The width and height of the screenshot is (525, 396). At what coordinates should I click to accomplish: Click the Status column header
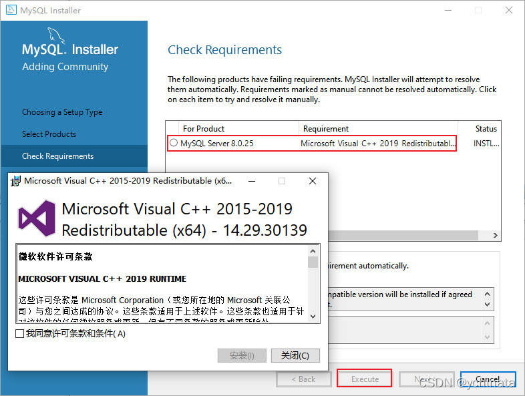coord(486,128)
